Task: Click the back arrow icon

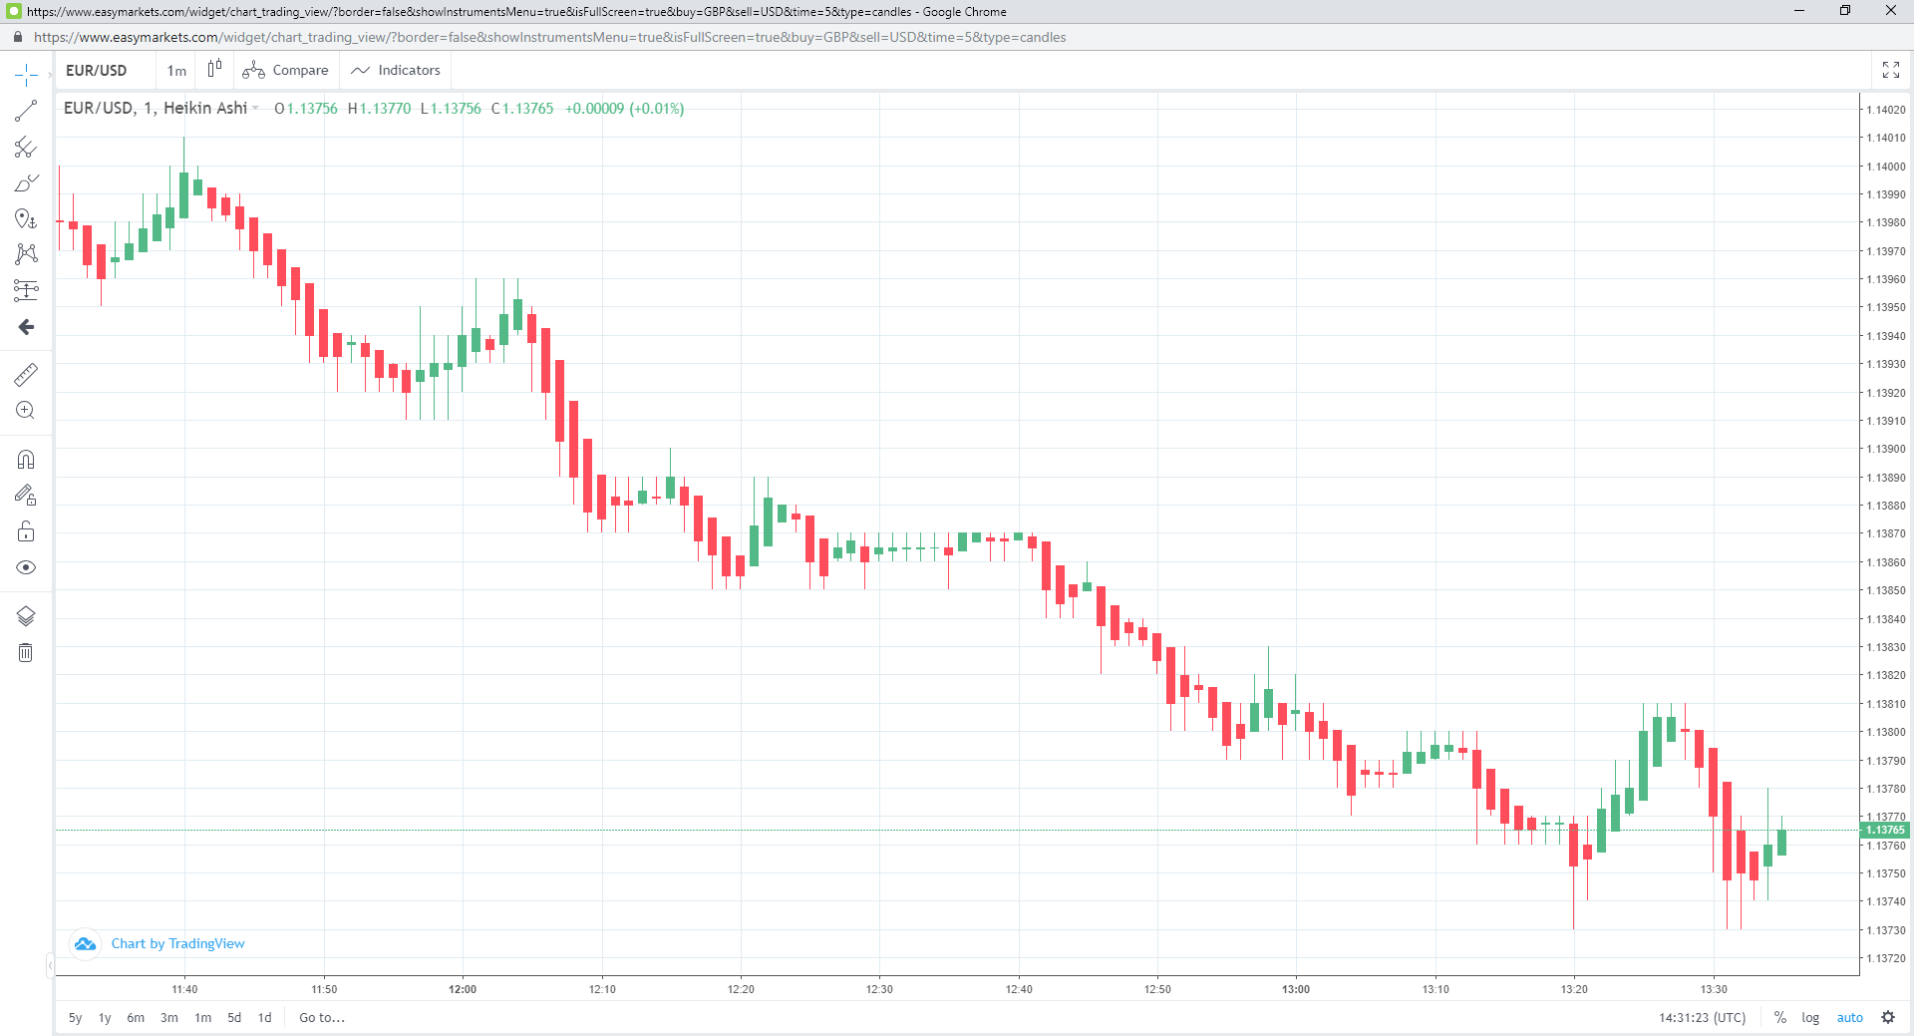Action: (x=26, y=327)
